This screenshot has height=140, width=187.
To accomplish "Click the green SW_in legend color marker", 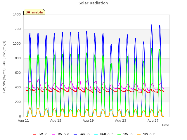I will (x=119, y=135).
